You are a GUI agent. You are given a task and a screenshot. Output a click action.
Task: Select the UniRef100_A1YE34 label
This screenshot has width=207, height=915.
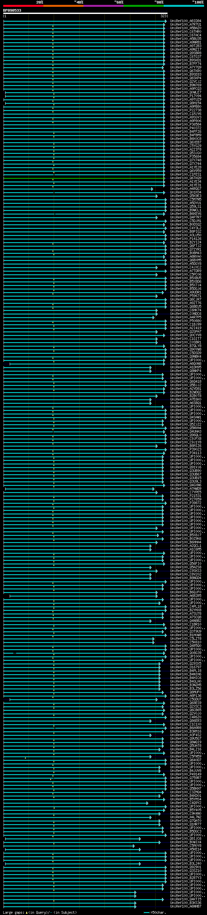186,181
